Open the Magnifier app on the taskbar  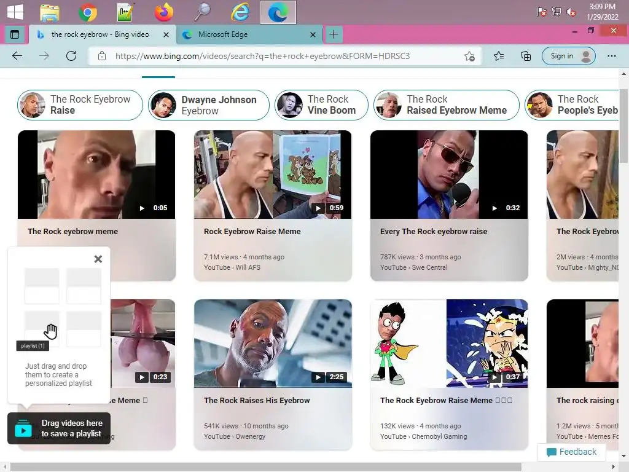tap(201, 12)
